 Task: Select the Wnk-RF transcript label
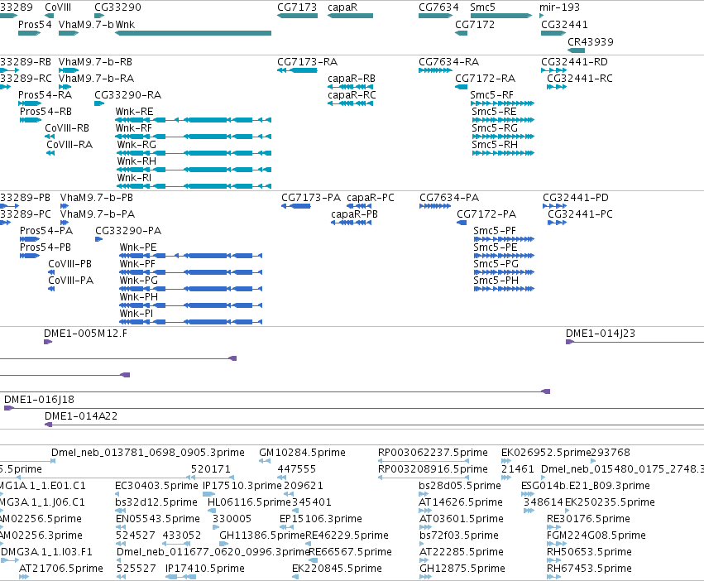pyautogui.click(x=134, y=128)
